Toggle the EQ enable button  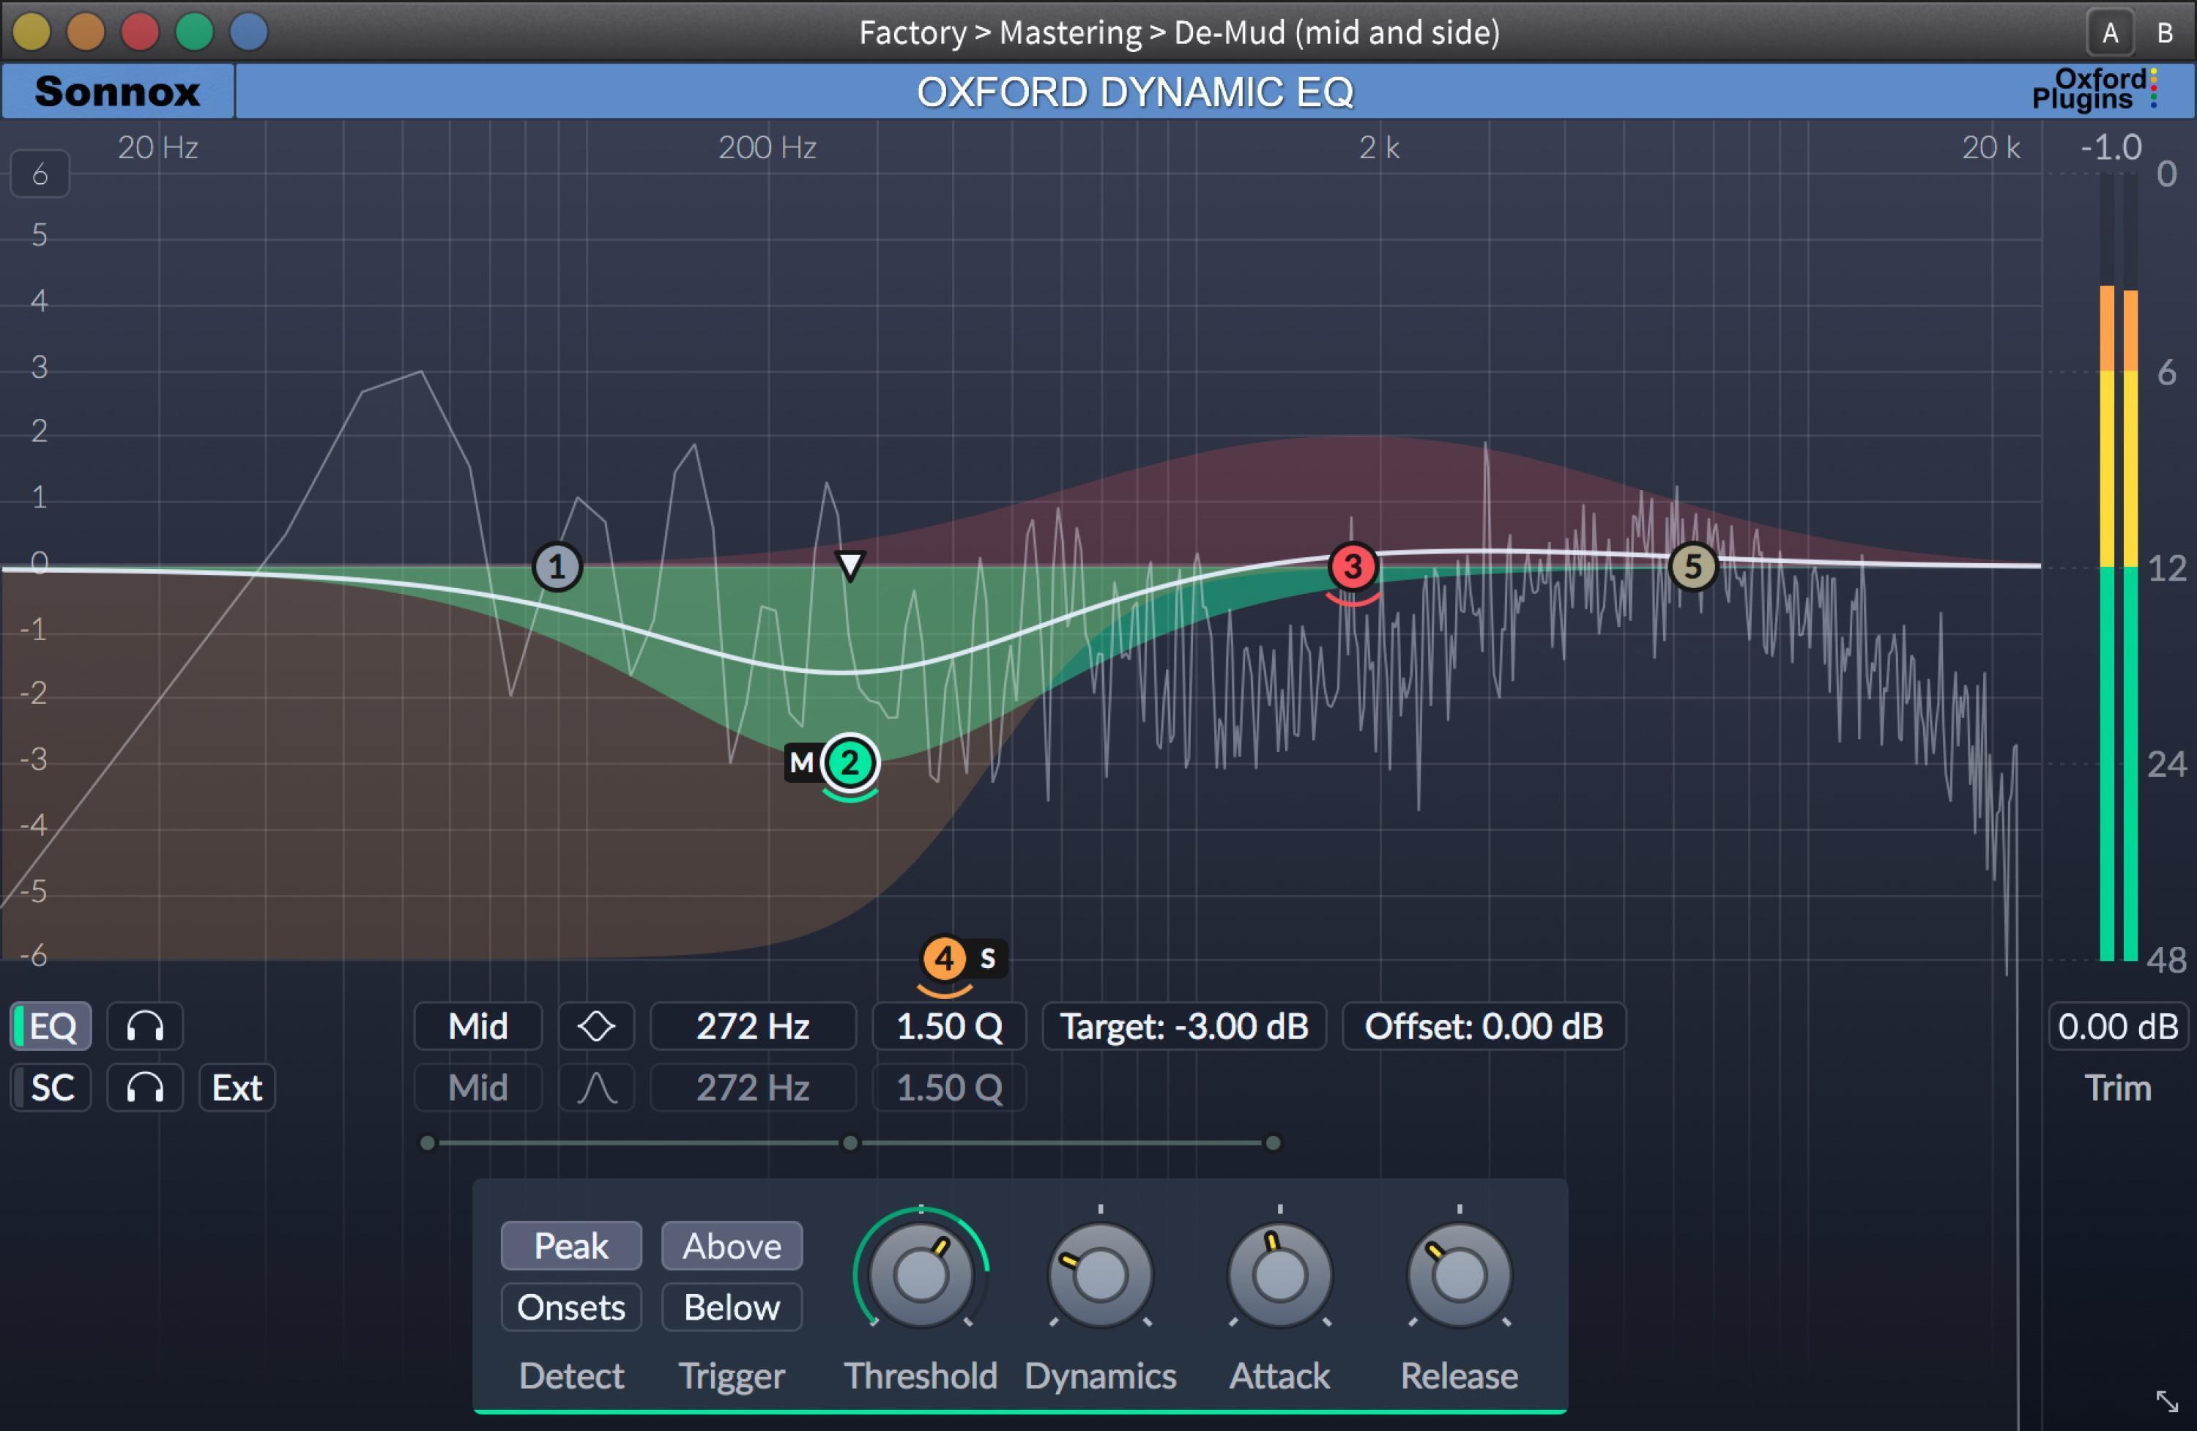(51, 1026)
